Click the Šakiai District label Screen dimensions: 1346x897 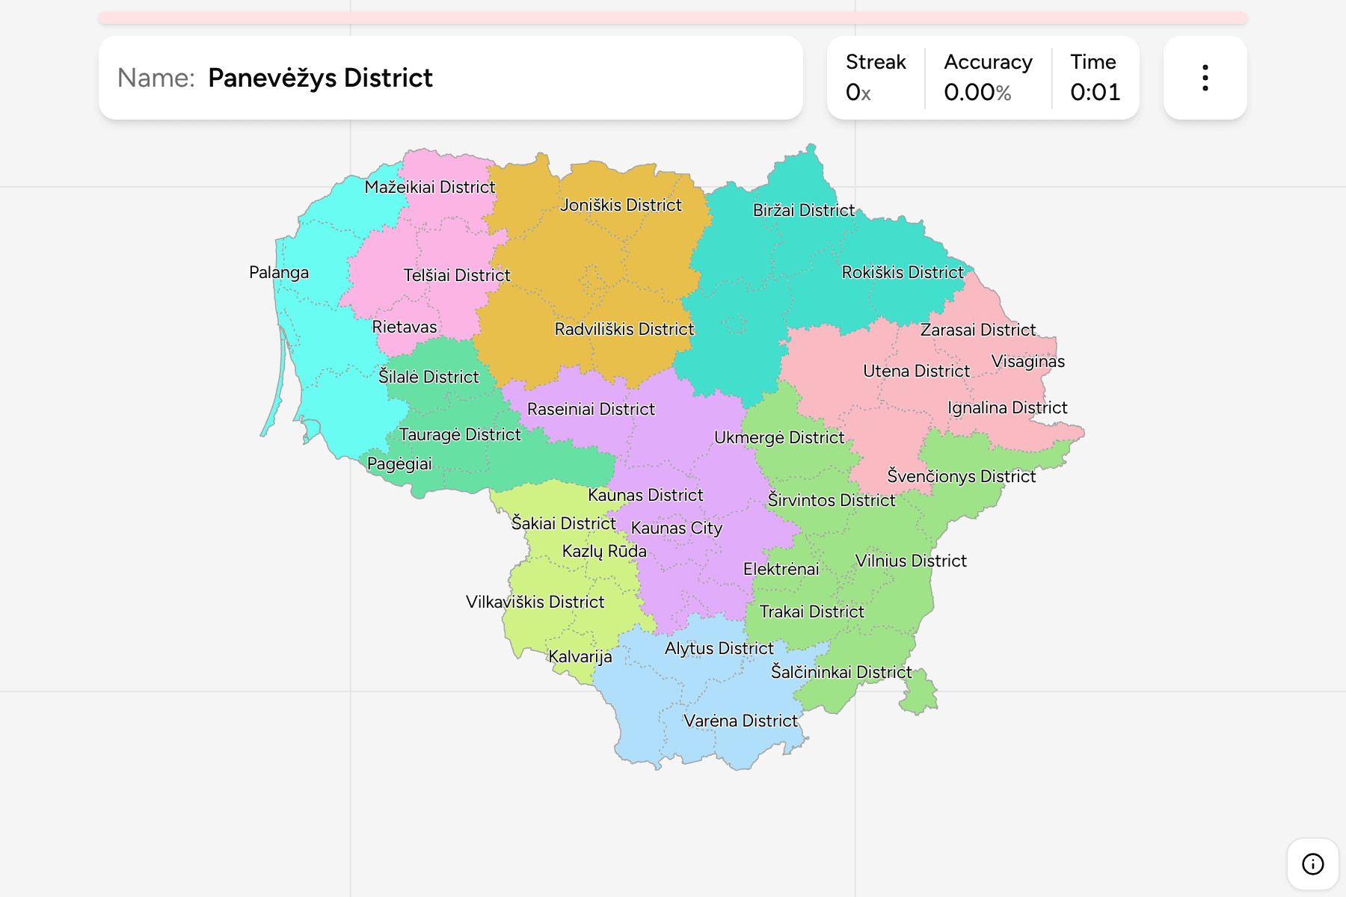[564, 523]
